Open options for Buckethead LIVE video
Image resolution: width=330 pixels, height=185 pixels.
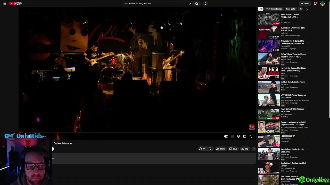click(x=309, y=28)
